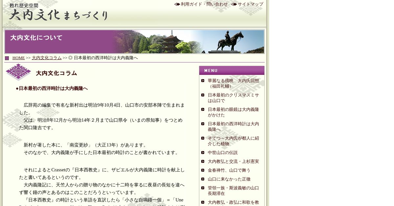This screenshot has height=206, width=394.
Task: Click the arrow icon beside サイトマップ
Action: pyautogui.click(x=234, y=4)
